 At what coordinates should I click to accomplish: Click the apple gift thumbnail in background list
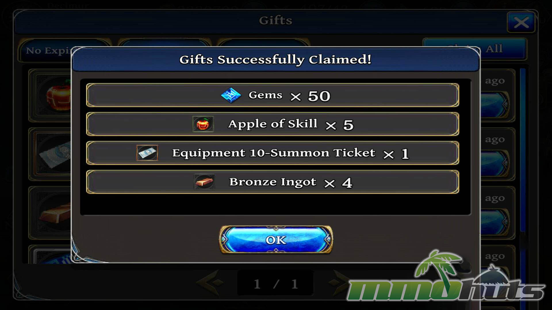pos(58,95)
